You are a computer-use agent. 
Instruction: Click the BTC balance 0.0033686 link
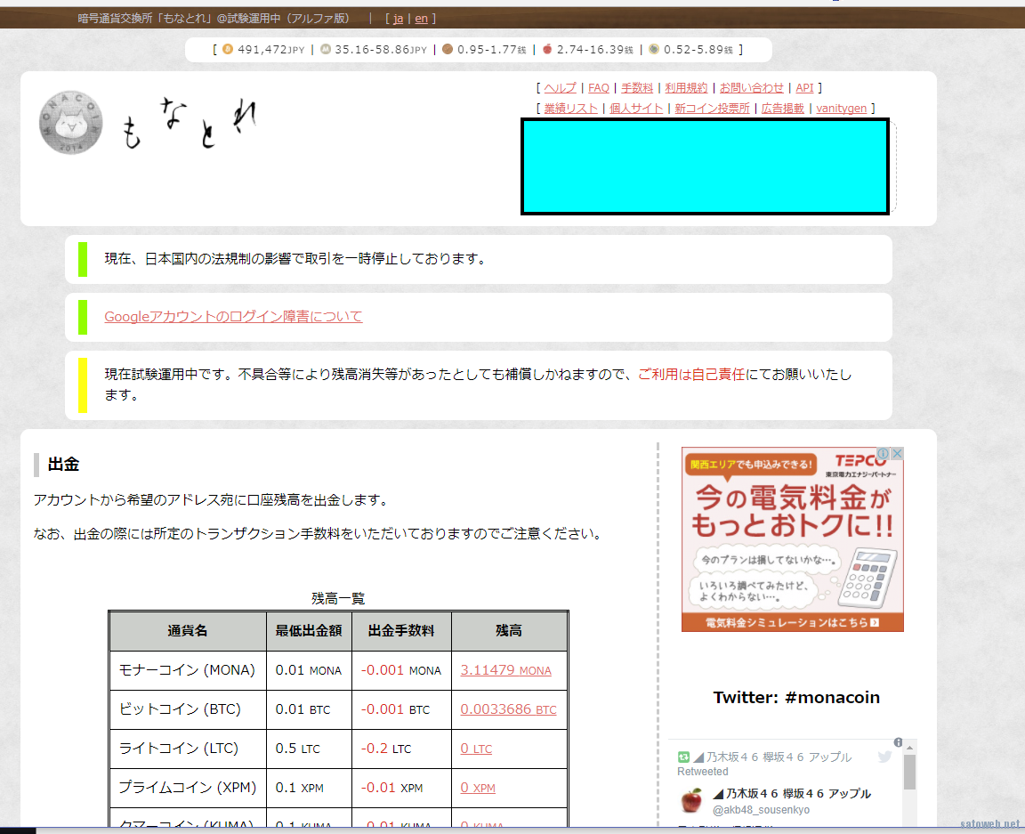[508, 709]
